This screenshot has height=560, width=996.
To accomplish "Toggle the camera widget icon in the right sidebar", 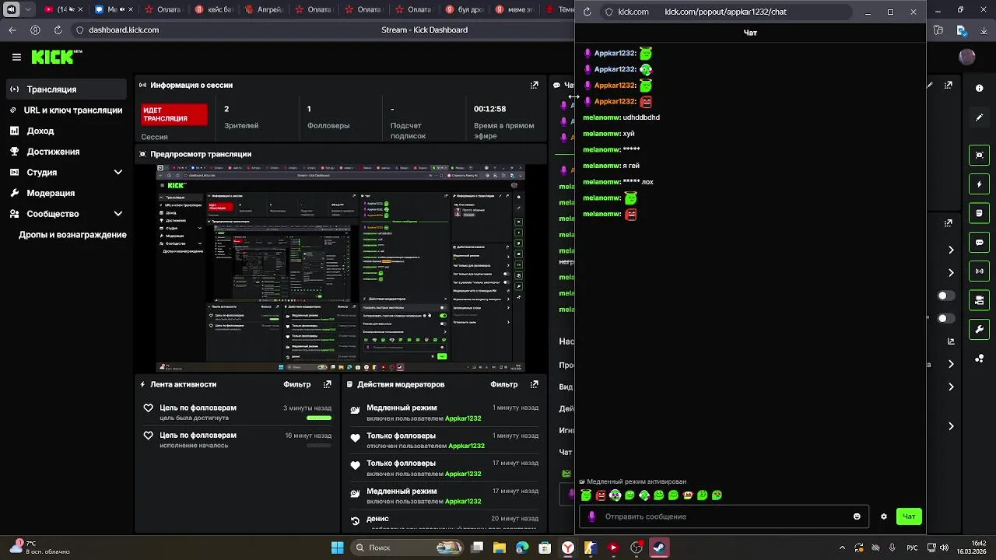I will (x=980, y=300).
